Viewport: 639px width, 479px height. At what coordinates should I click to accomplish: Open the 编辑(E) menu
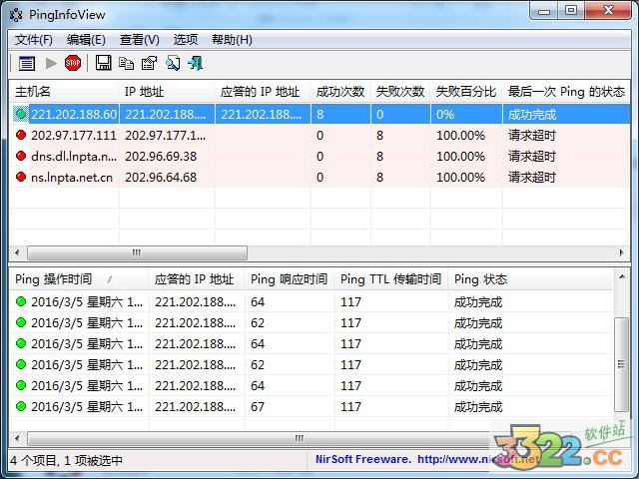(86, 40)
